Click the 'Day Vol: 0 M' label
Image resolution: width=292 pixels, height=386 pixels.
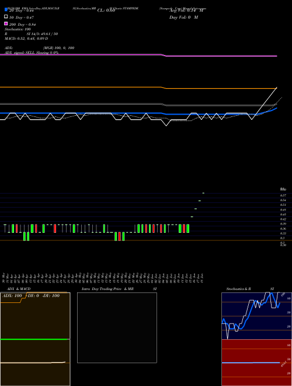[x=183, y=17]
